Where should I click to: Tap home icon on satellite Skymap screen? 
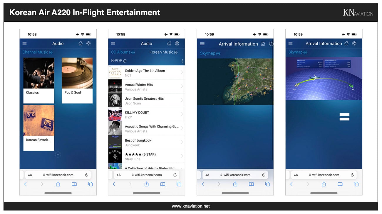263,44
